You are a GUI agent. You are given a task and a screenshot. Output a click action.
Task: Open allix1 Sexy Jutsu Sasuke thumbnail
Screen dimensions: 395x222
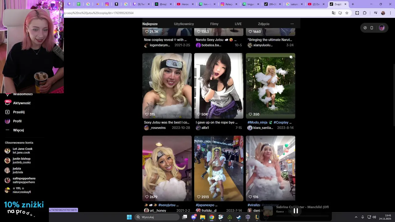click(x=219, y=86)
